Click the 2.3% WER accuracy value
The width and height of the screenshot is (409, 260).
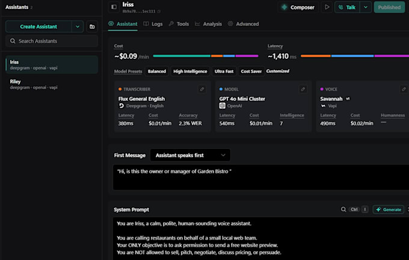[190, 123]
